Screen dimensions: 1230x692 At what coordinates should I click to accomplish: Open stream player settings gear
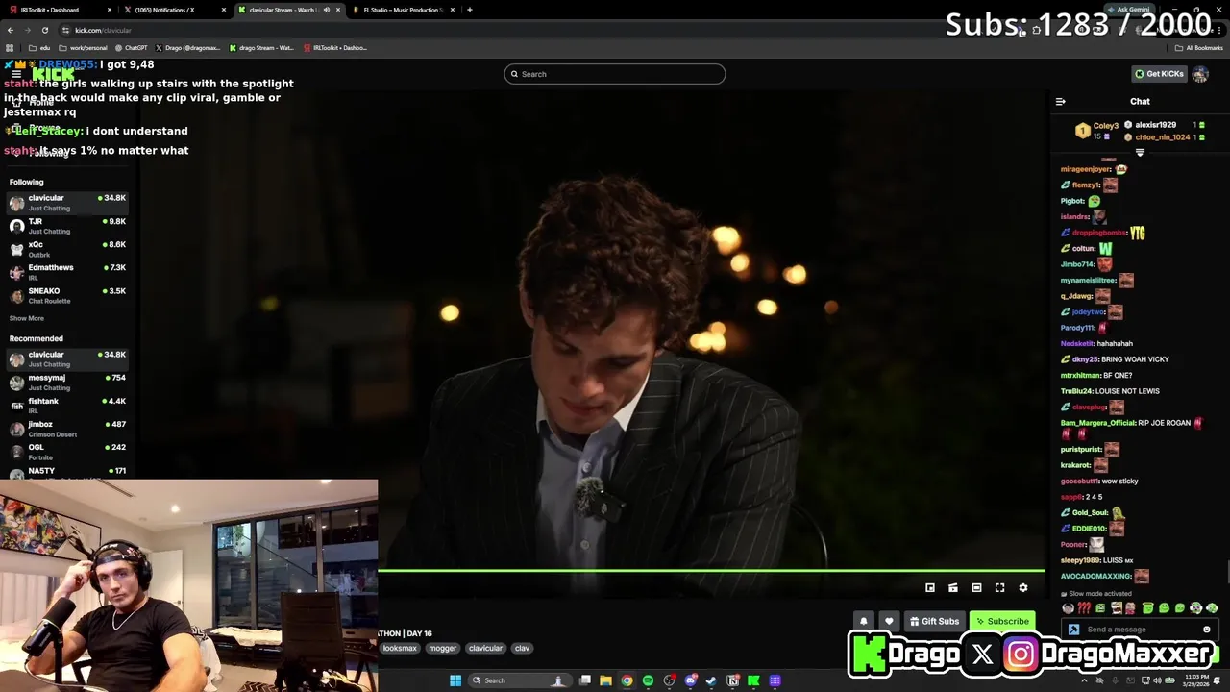[1023, 587]
